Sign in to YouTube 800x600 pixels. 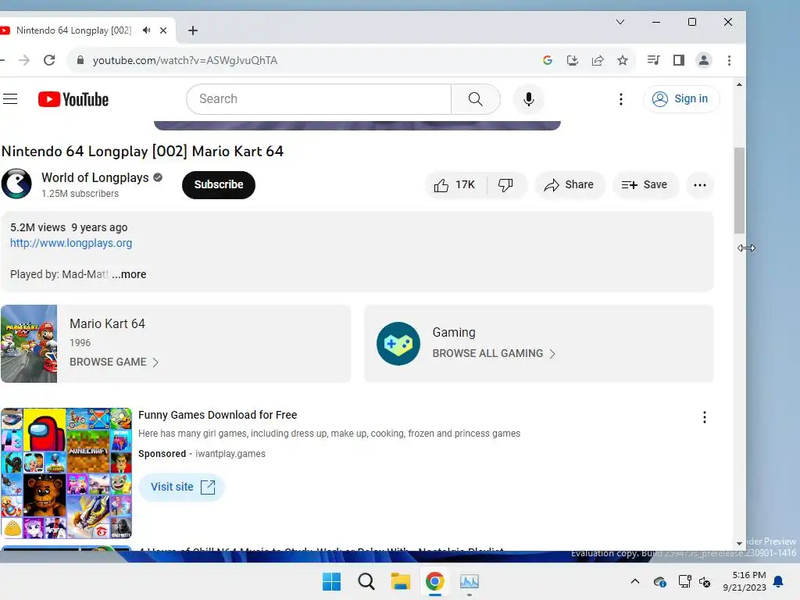click(681, 99)
